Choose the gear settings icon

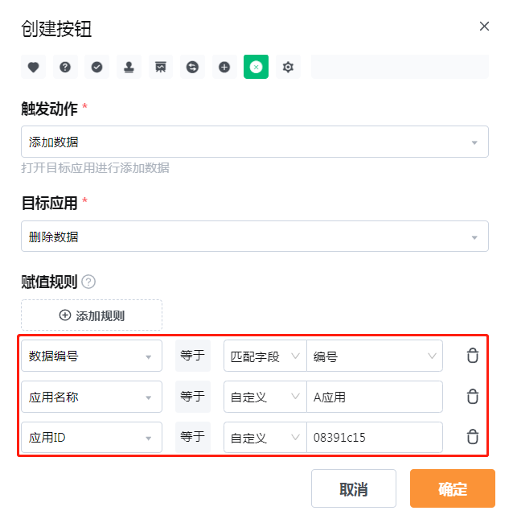[x=289, y=67]
